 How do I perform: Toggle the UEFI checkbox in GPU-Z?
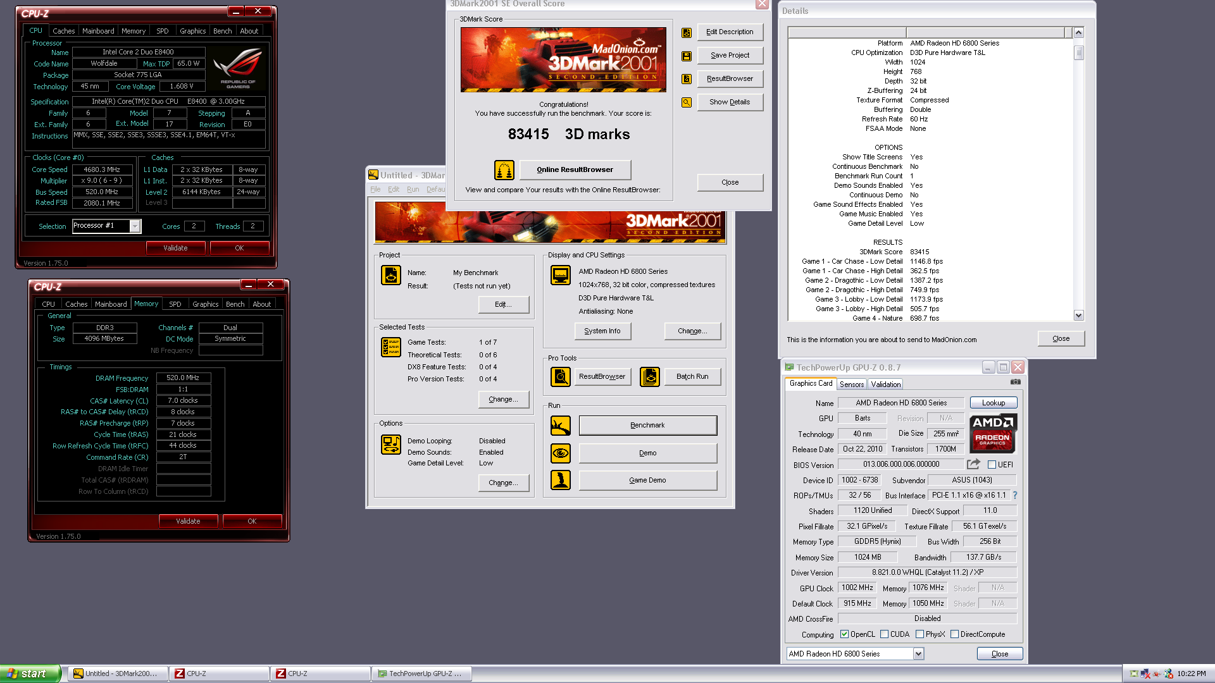(992, 465)
